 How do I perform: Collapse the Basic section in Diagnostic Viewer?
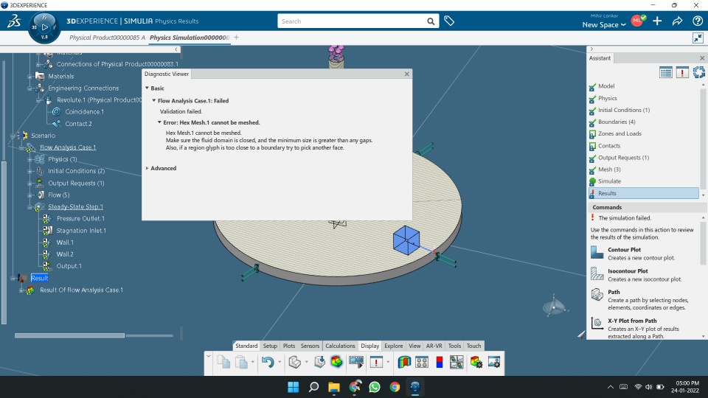coord(147,88)
